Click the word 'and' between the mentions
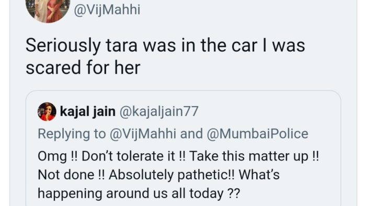This screenshot has height=206, width=366. (x=191, y=134)
